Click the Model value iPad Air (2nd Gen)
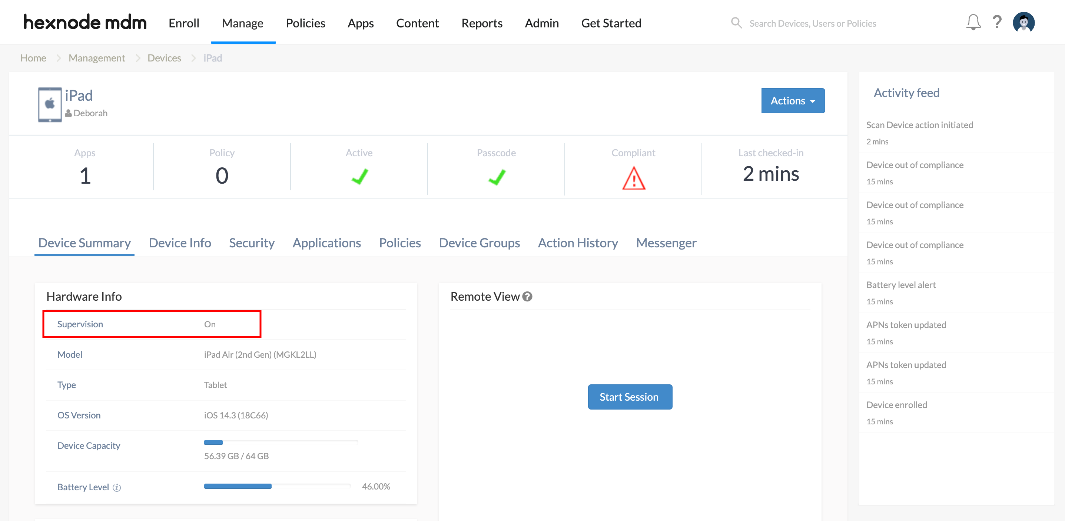This screenshot has width=1065, height=521. 260,354
